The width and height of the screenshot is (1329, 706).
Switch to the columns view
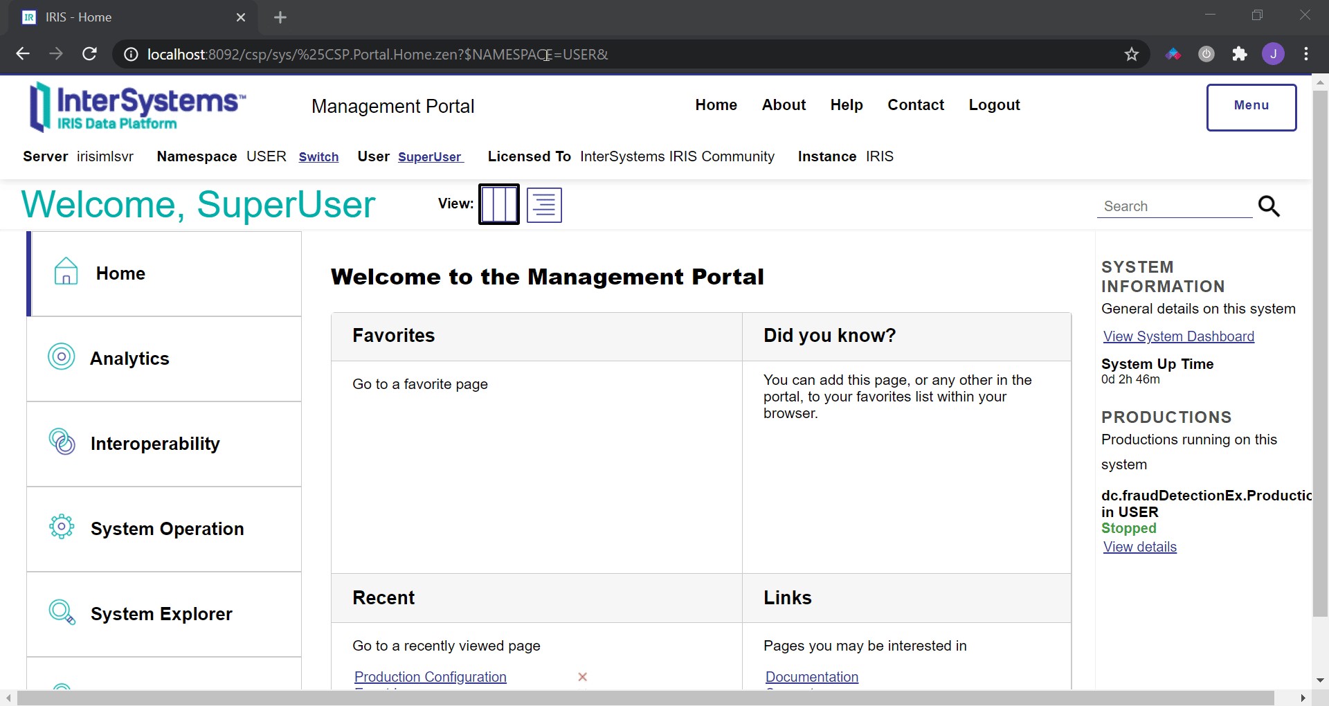499,204
